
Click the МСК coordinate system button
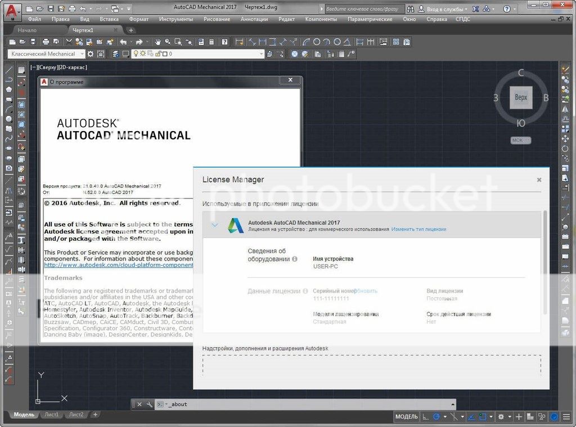coord(517,140)
